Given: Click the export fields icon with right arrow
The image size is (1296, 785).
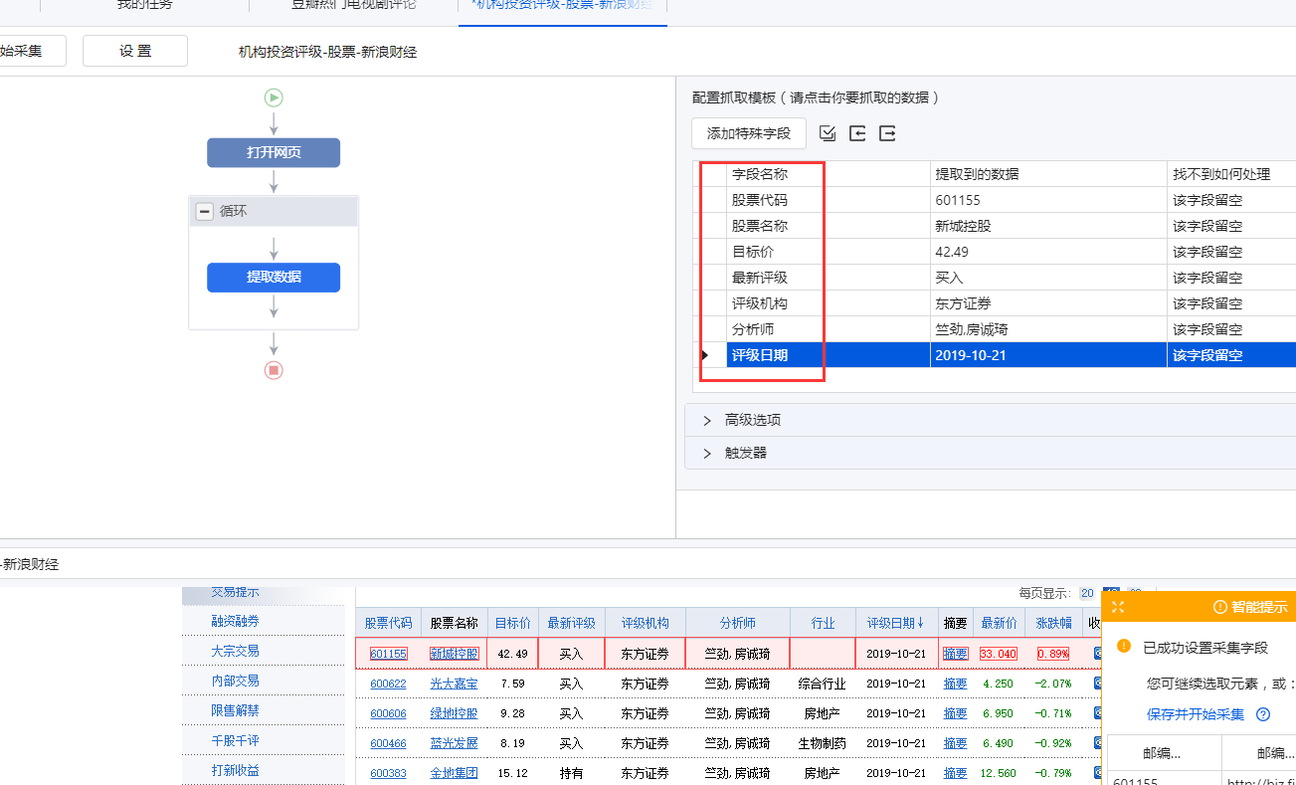Looking at the screenshot, I should [887, 133].
